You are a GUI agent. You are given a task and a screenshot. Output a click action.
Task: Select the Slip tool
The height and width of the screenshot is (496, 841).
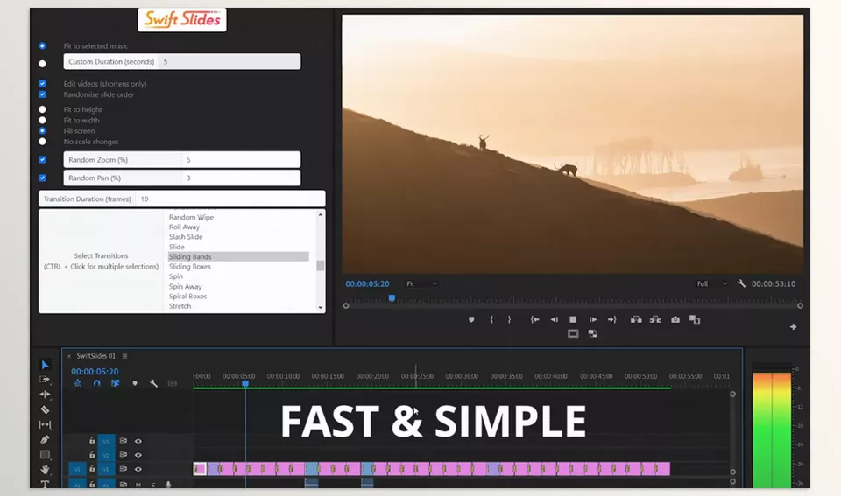coord(45,425)
